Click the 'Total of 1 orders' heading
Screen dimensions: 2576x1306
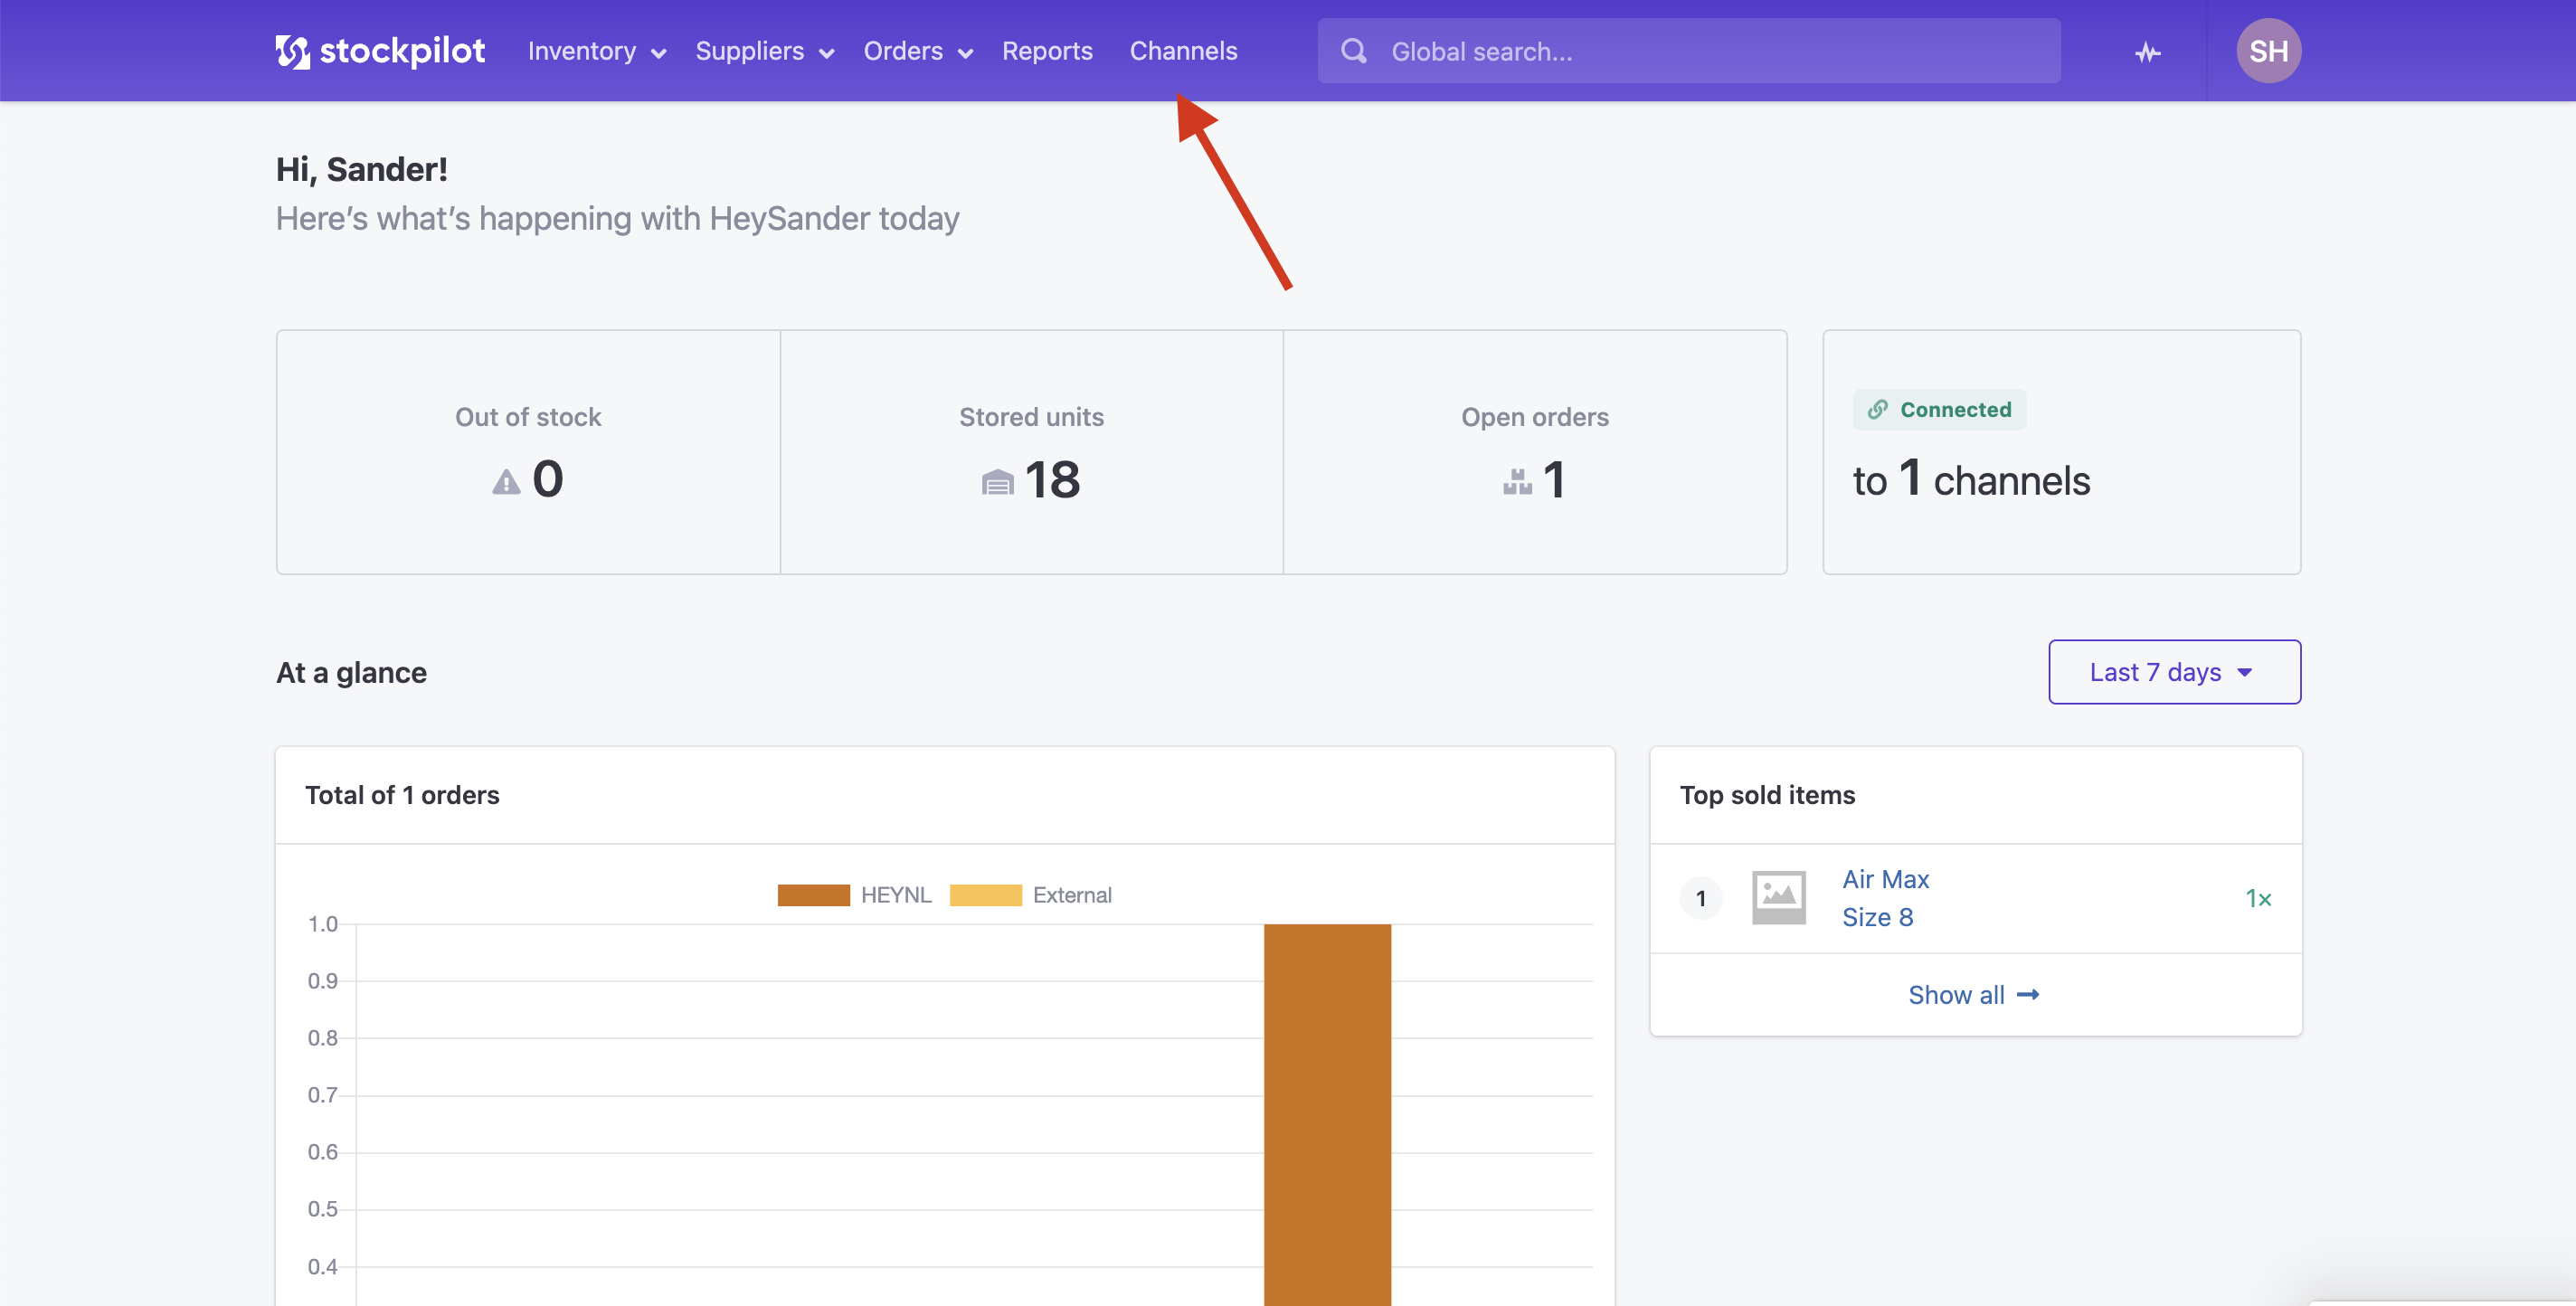pyautogui.click(x=402, y=795)
